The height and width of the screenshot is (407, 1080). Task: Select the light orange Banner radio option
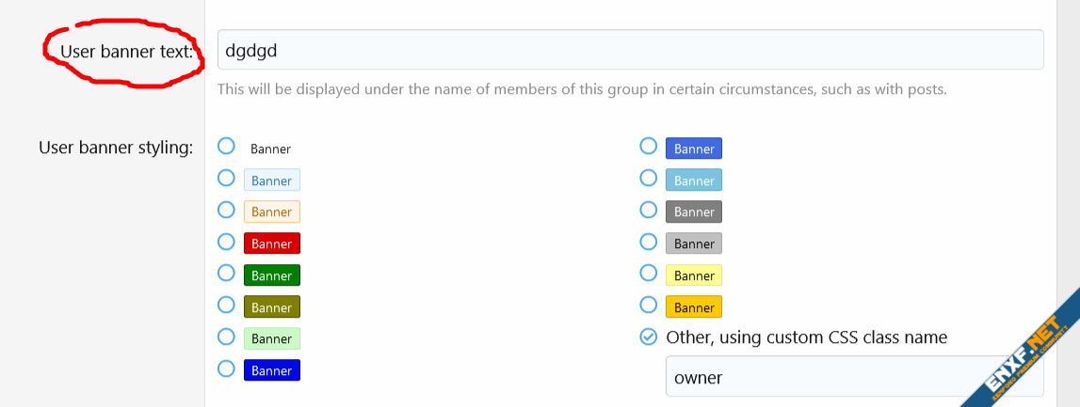point(226,210)
